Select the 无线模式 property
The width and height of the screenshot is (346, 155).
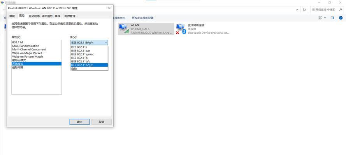[x=37, y=64]
